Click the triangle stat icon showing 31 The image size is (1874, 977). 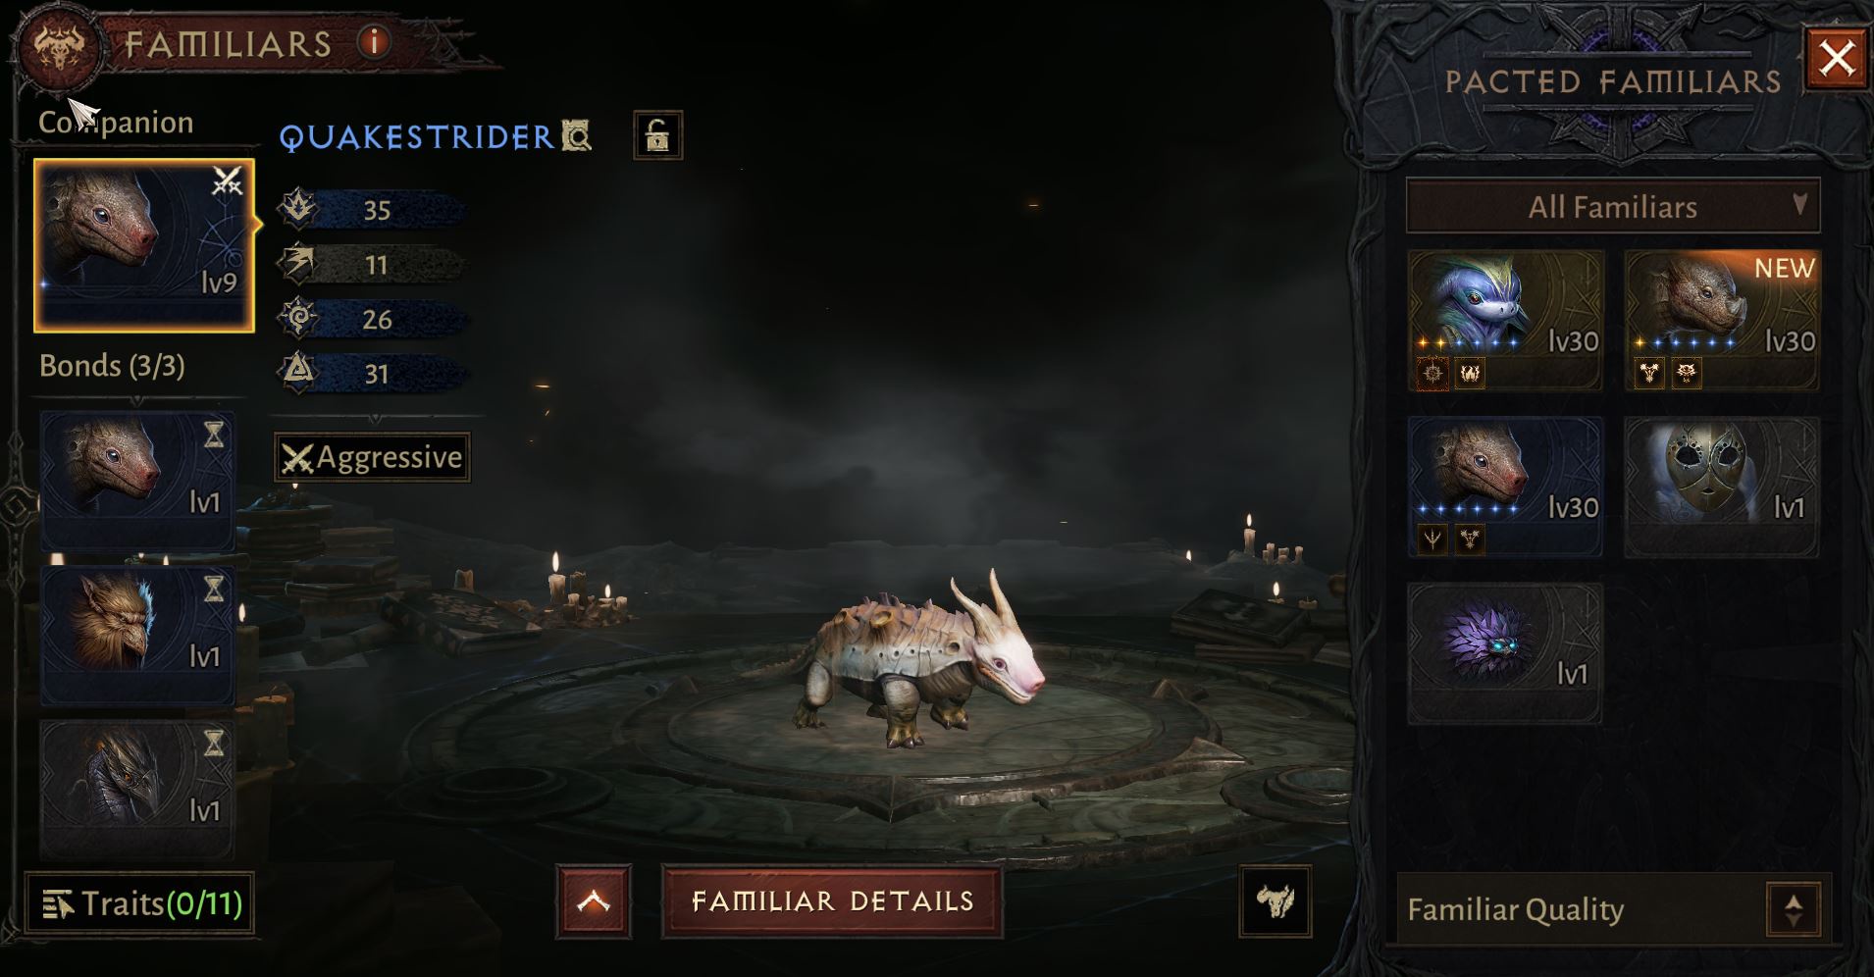tap(298, 373)
